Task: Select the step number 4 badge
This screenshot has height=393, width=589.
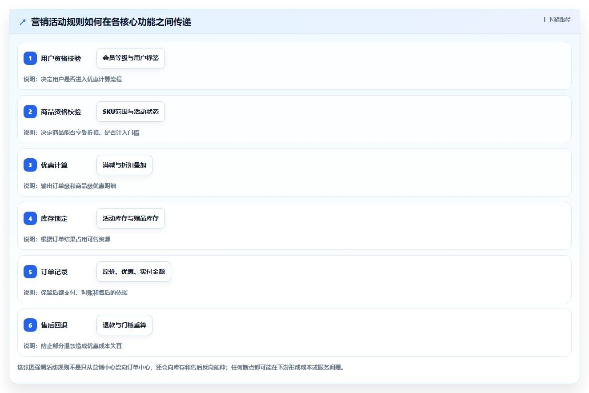Action: coord(30,218)
